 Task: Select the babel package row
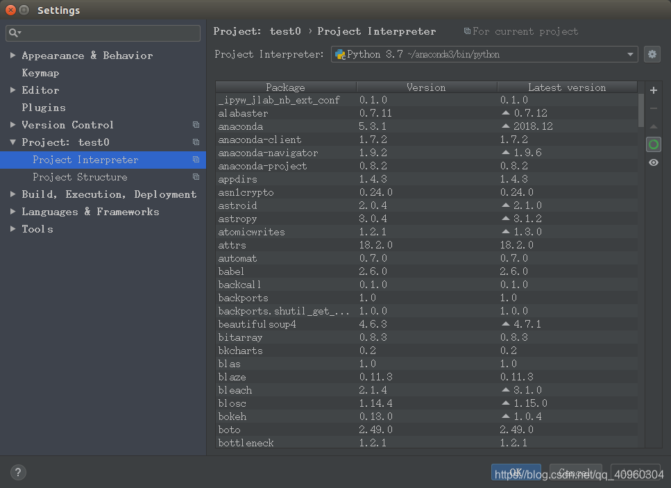click(427, 271)
